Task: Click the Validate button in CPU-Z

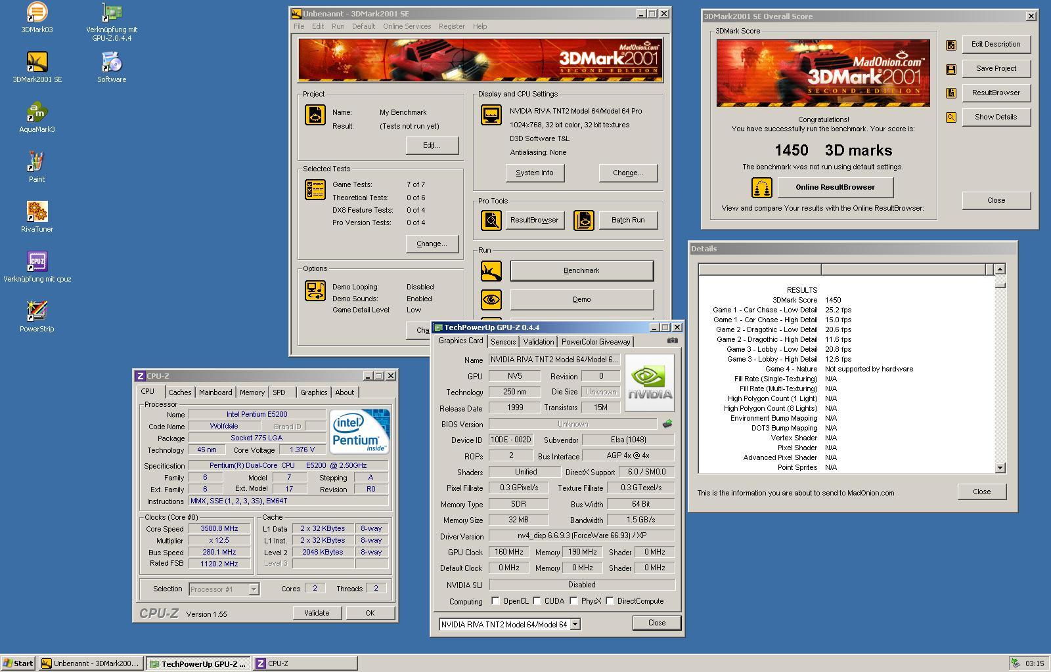Action: [x=317, y=613]
